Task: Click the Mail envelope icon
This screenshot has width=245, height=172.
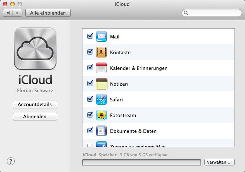Action: (101, 37)
